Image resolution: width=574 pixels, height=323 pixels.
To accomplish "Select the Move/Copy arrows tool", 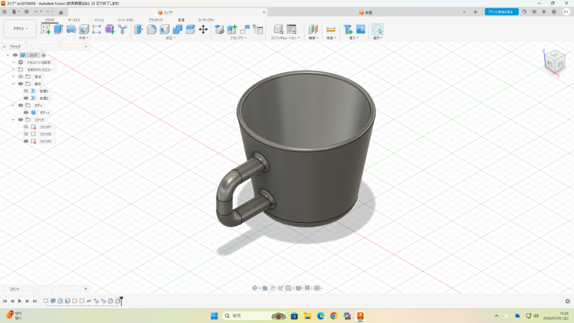I will coord(203,29).
